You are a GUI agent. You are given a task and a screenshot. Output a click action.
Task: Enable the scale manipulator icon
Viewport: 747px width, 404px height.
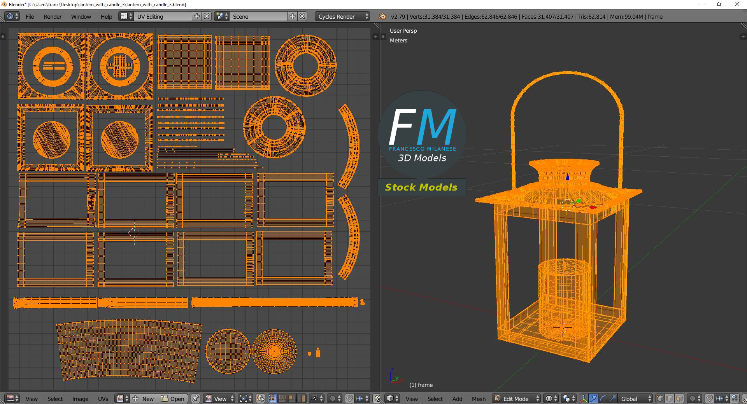click(612, 399)
